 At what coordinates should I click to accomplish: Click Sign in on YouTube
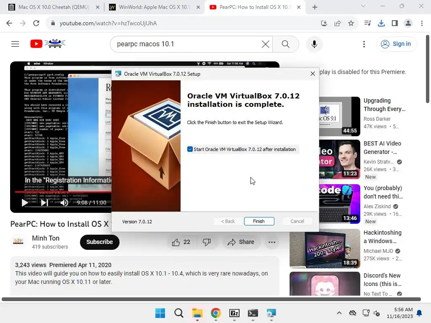[x=396, y=44]
